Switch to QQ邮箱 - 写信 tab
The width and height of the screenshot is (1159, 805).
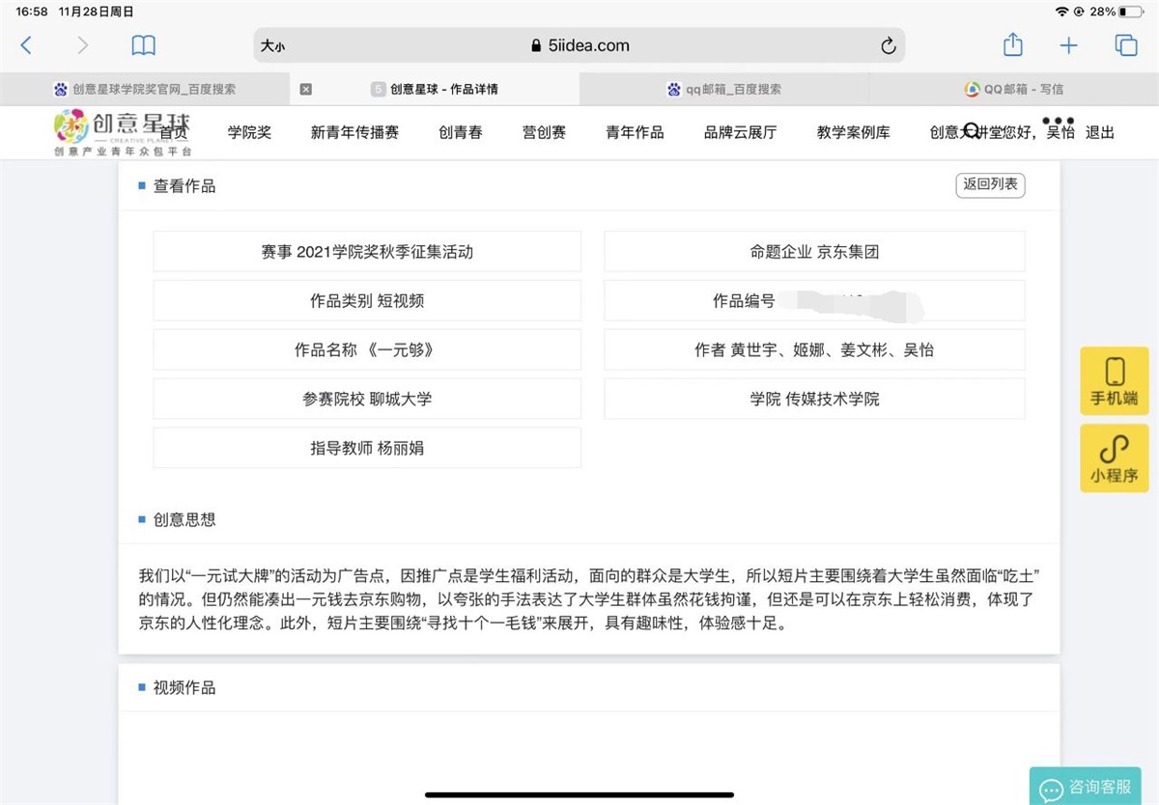(1014, 89)
